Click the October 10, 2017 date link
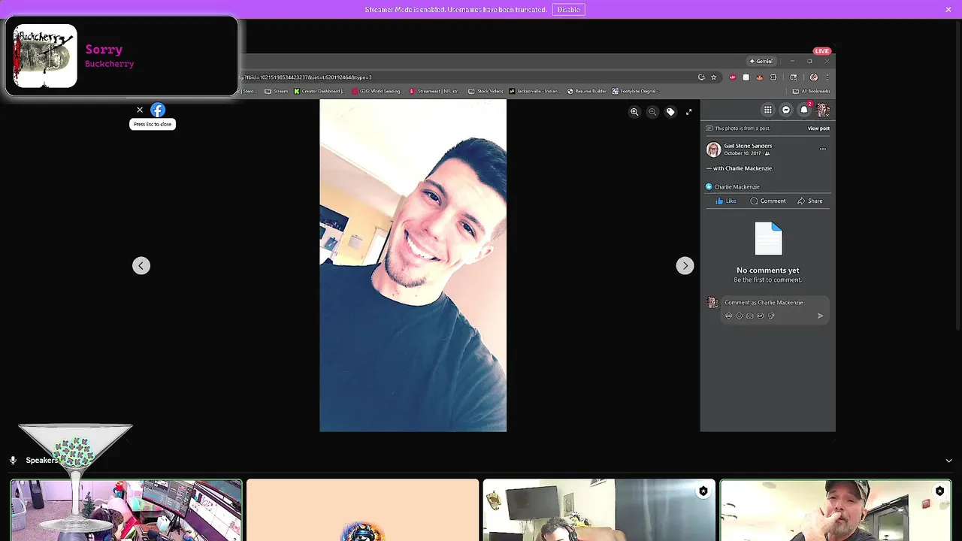962x541 pixels. [x=743, y=153]
